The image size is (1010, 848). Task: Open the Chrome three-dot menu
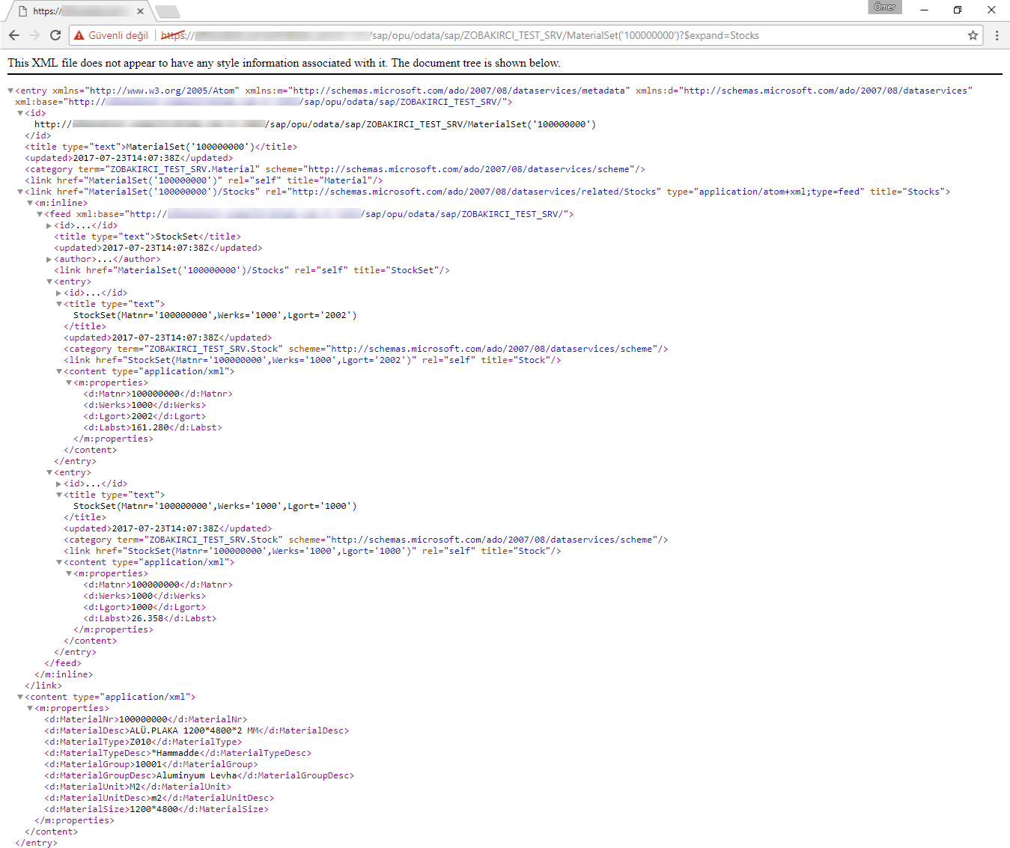[x=997, y=35]
